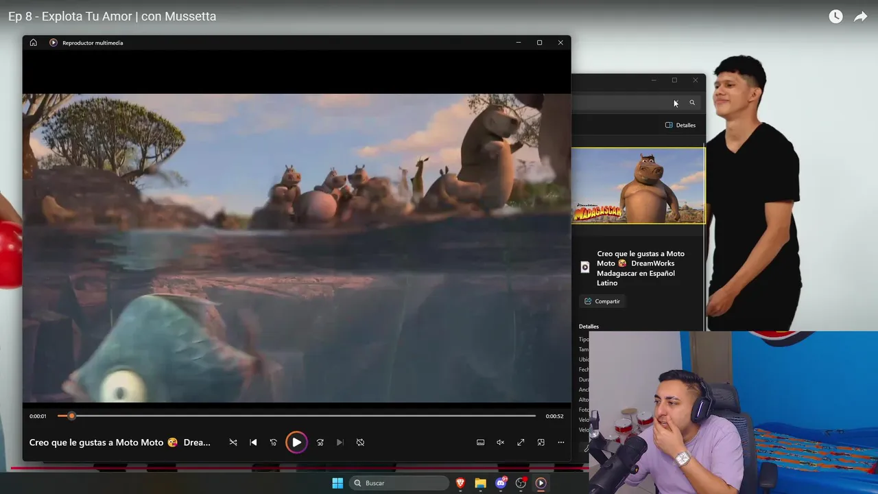The width and height of the screenshot is (878, 494).
Task: Go to the next track
Action: point(340,443)
